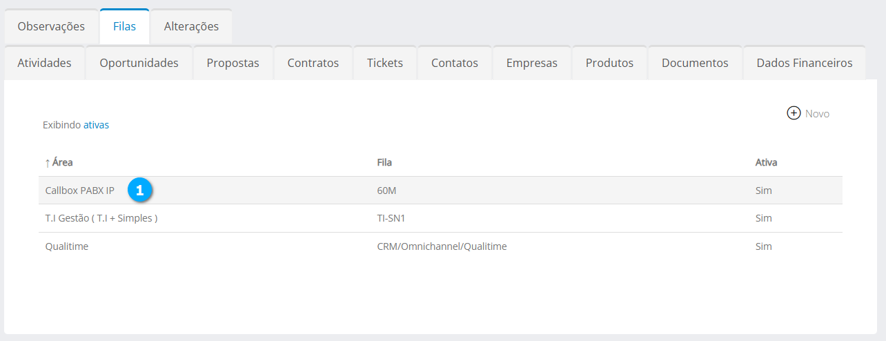The height and width of the screenshot is (341, 886).
Task: Open the Observações tab
Action: point(51,27)
